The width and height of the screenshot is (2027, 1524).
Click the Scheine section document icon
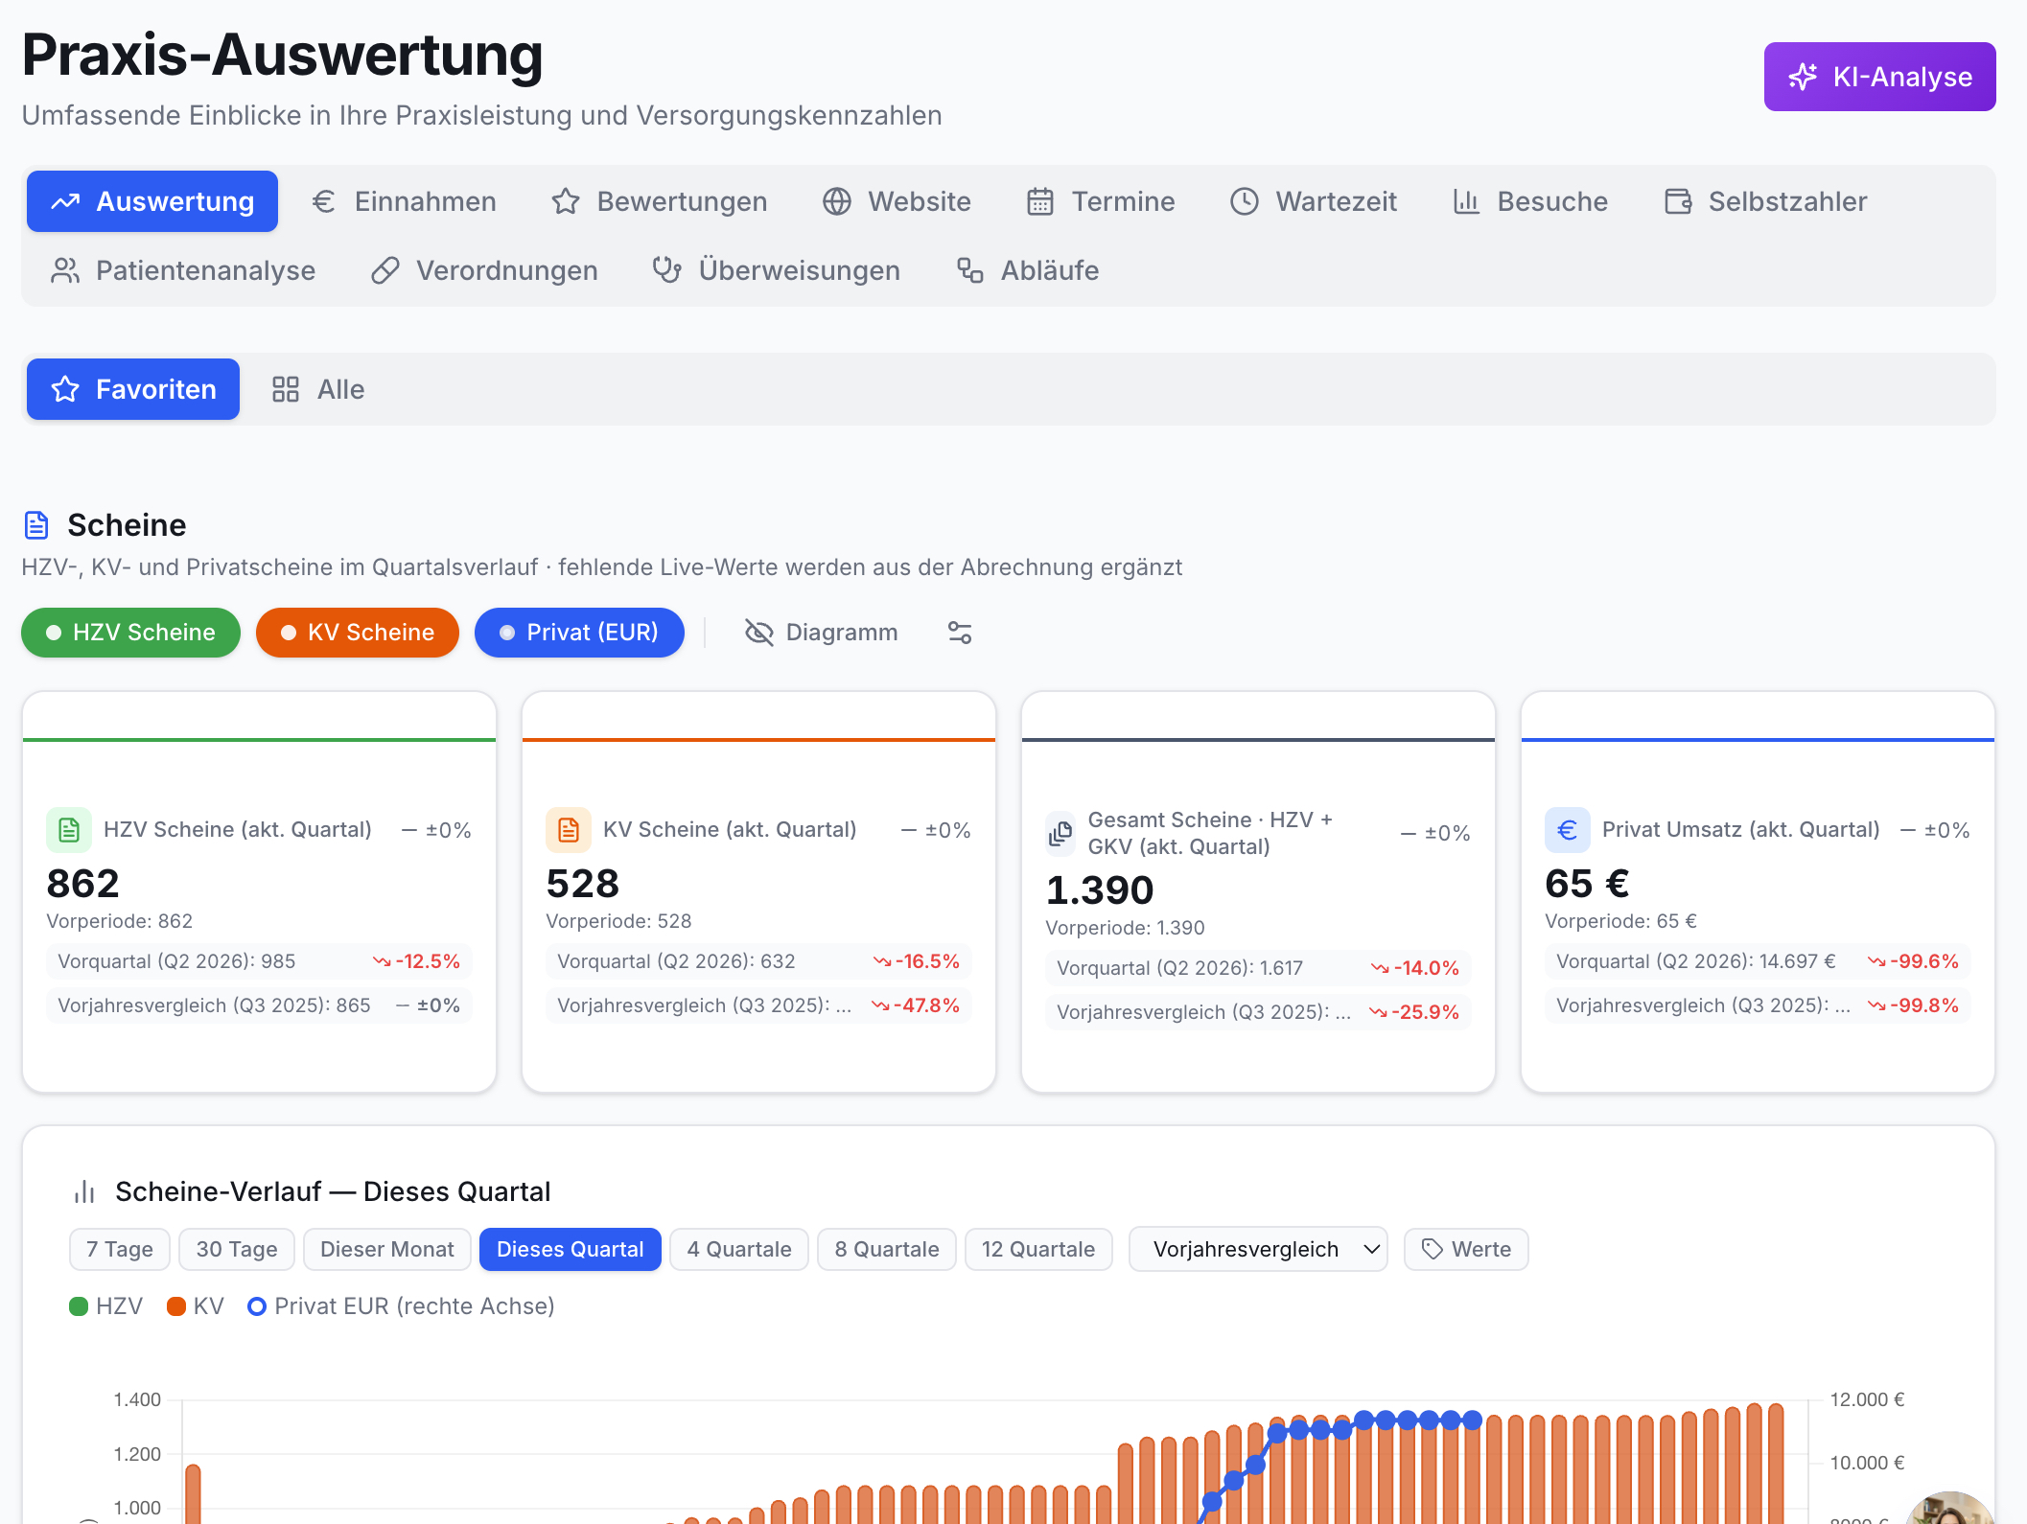[36, 525]
